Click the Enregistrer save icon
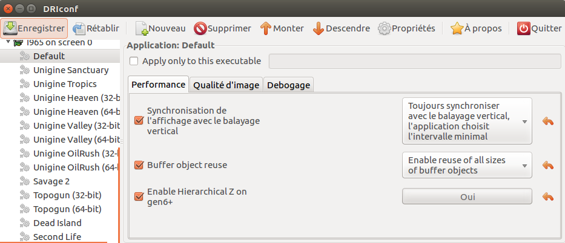This screenshot has height=243, width=565. tap(10, 28)
